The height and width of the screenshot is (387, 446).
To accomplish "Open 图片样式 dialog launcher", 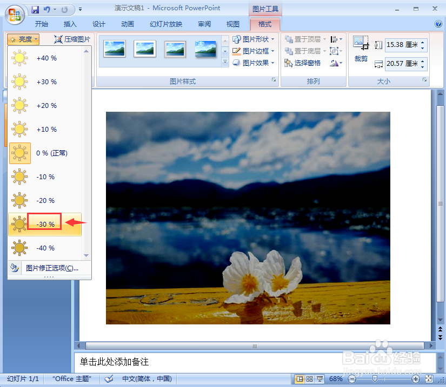I will (274, 80).
